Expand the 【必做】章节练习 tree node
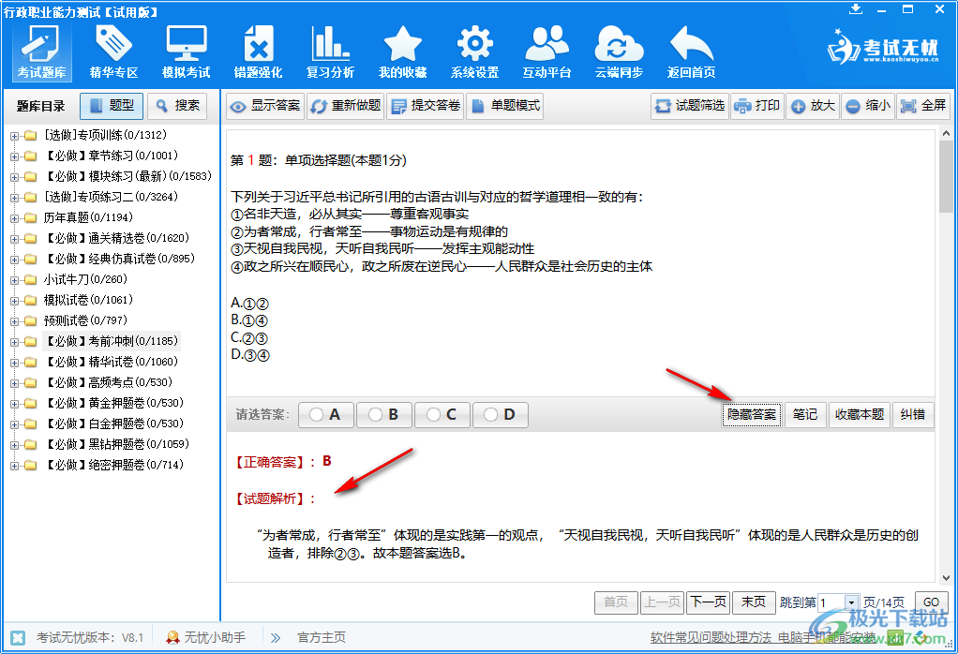 (14, 156)
